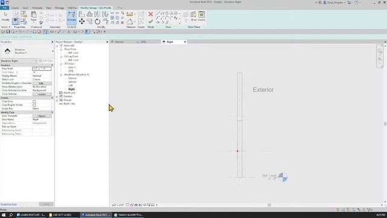Select the Trim/Extend tool
Image resolution: width=387 pixels, height=218 pixels.
[x=105, y=22]
